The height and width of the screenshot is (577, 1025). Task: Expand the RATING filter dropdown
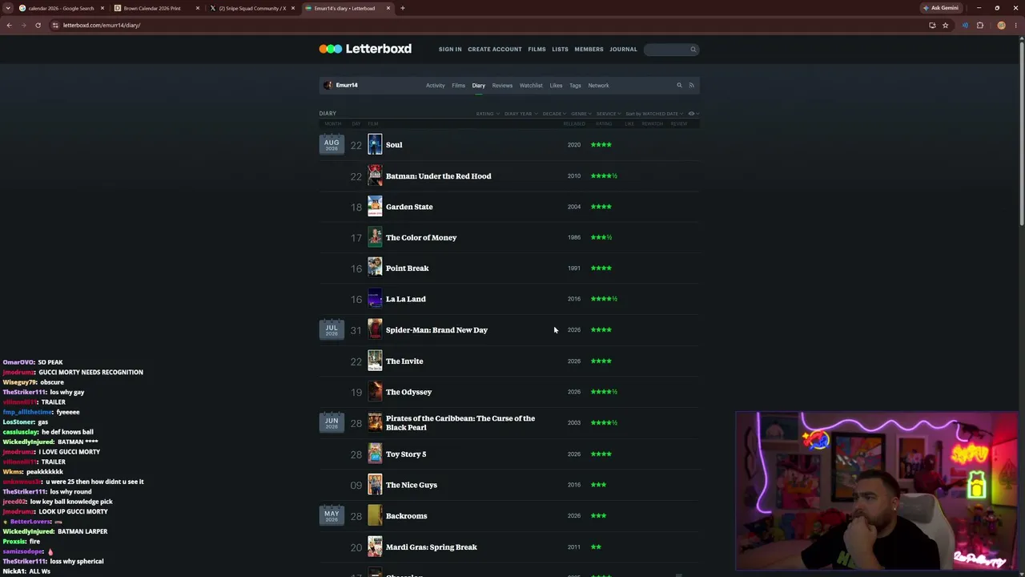tap(488, 114)
